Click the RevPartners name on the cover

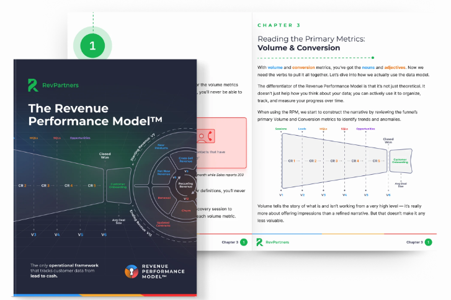point(60,85)
